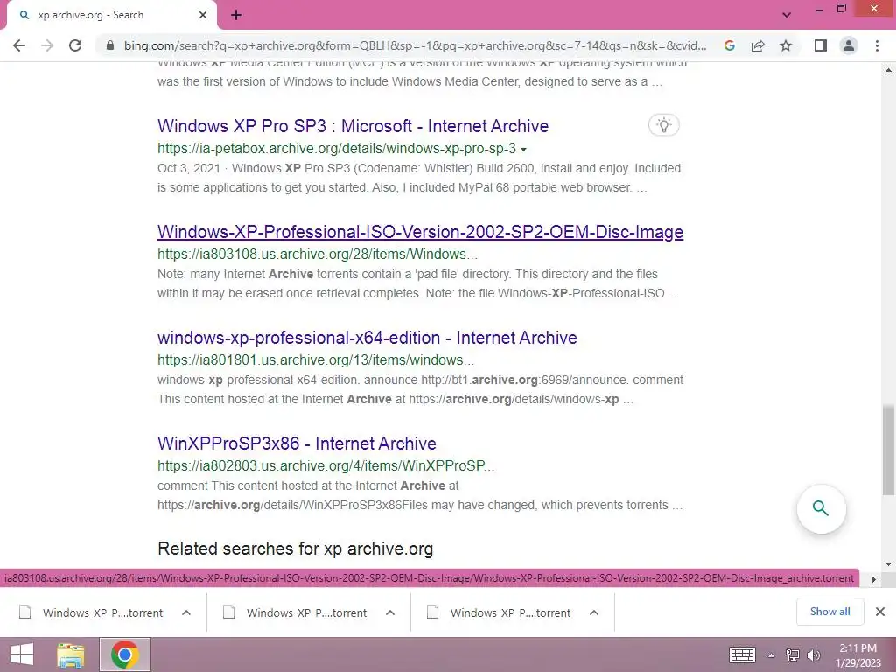This screenshot has height=672, width=896.
Task: Open the touch keyboard icon
Action: tap(742, 654)
